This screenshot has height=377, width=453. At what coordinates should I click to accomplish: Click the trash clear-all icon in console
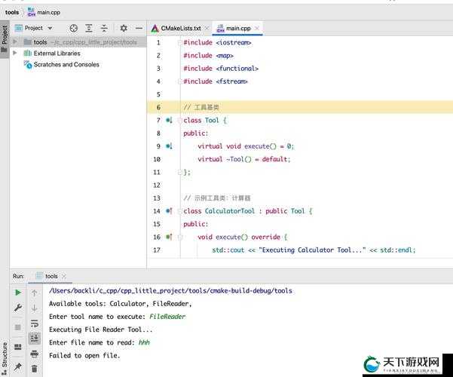click(35, 369)
